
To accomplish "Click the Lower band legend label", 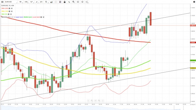I will (36, 17).
